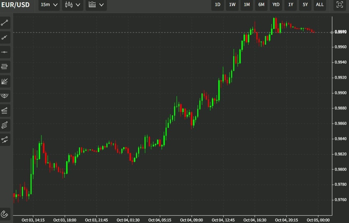The height and width of the screenshot is (223, 349).
Task: Open the candlestick chart type dropdown
Action: [73, 5]
